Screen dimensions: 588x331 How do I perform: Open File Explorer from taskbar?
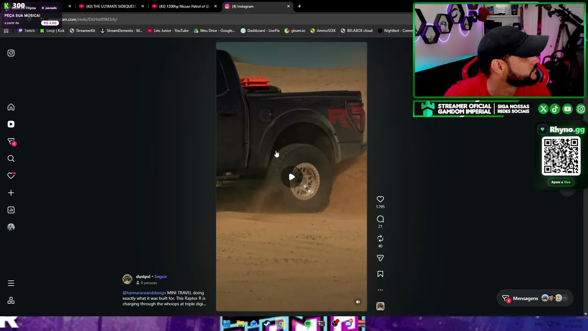coord(240,324)
